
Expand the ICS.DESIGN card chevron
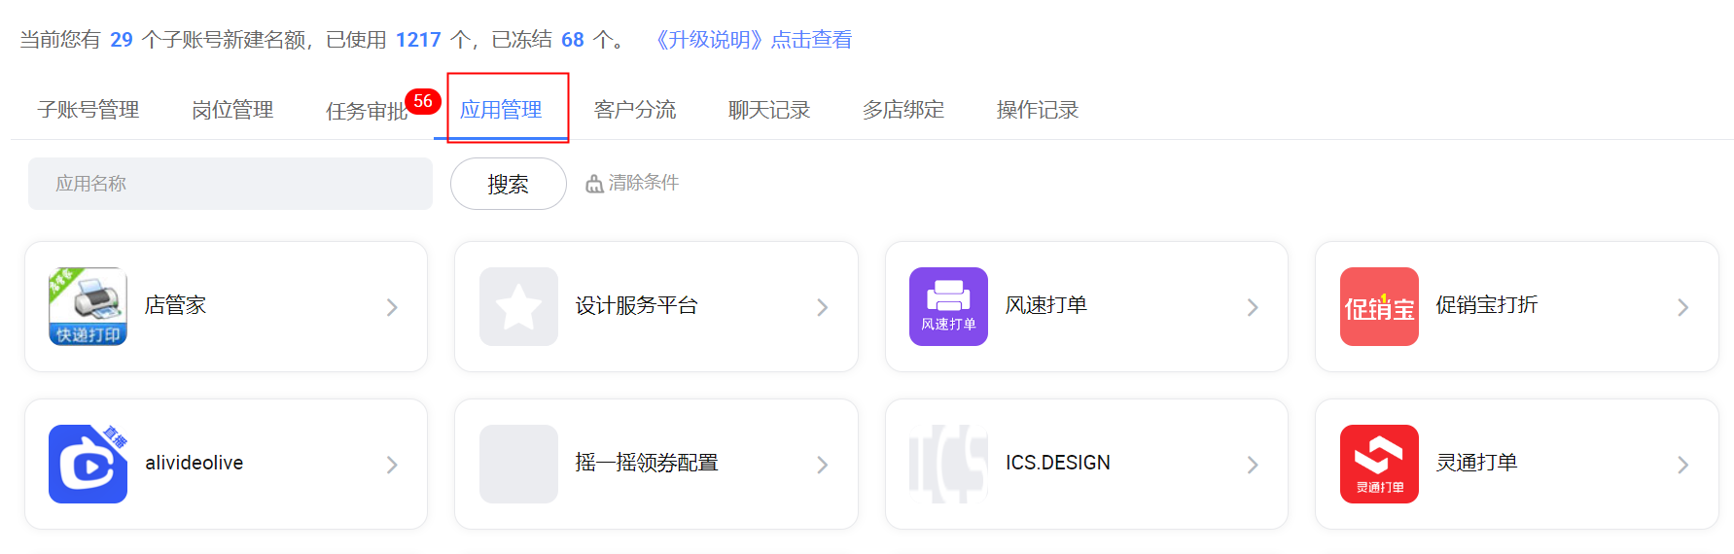pyautogui.click(x=1253, y=465)
